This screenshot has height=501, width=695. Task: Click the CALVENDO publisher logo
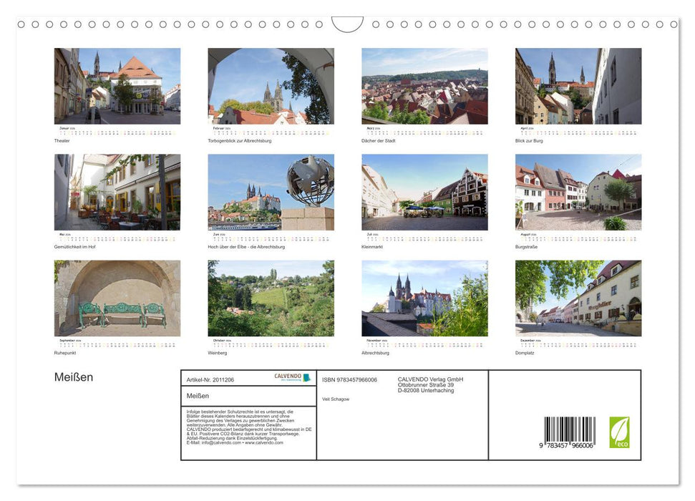[x=288, y=377]
